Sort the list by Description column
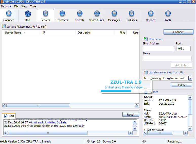The width and height of the screenshot is (196, 144). [95, 33]
